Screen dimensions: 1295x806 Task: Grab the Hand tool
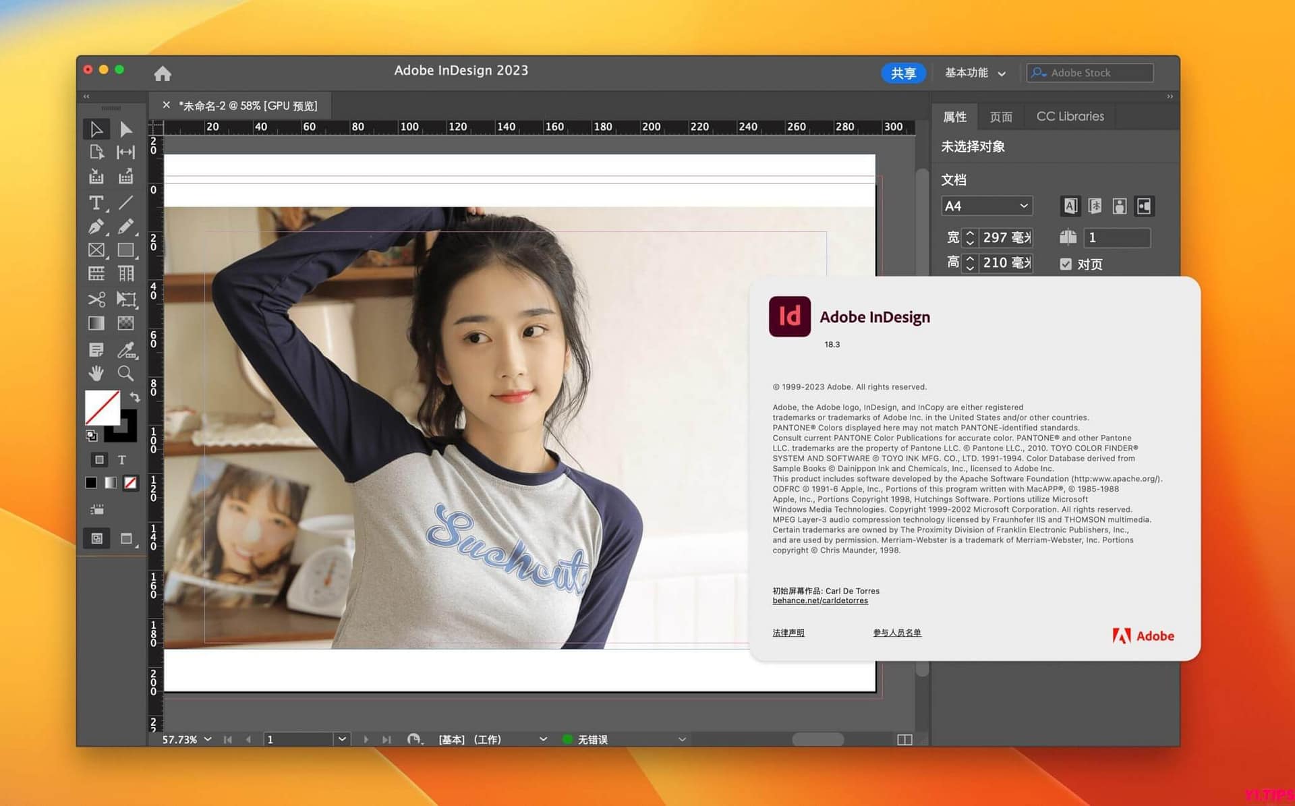95,373
